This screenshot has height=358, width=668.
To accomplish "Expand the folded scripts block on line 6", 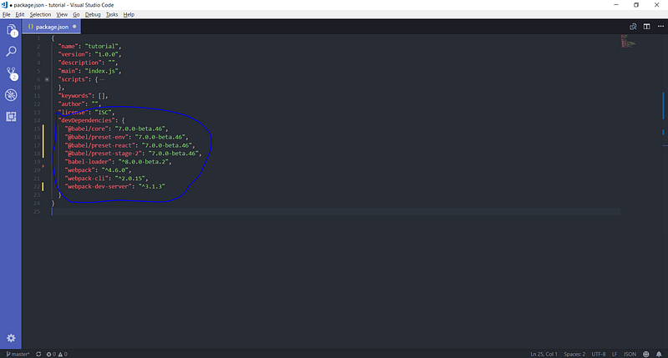I will click(47, 79).
